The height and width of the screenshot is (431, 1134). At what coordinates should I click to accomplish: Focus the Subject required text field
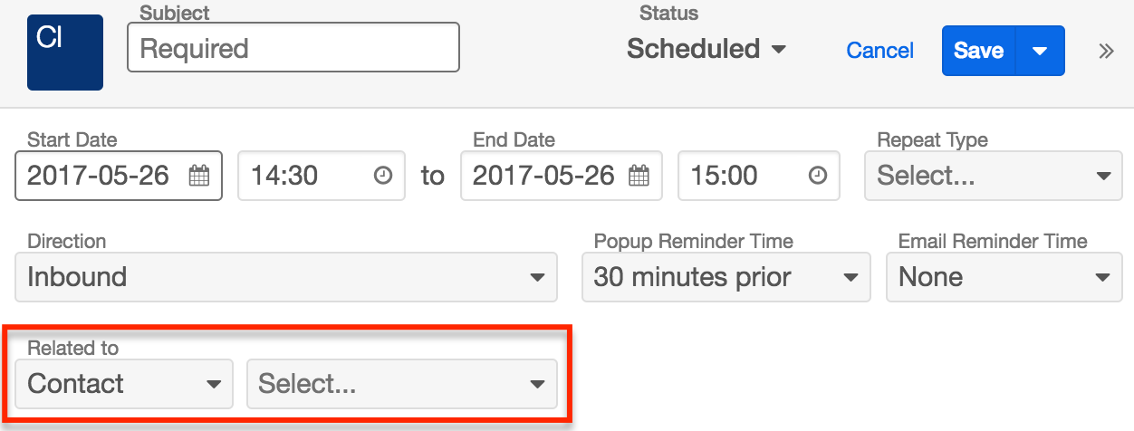pos(293,48)
